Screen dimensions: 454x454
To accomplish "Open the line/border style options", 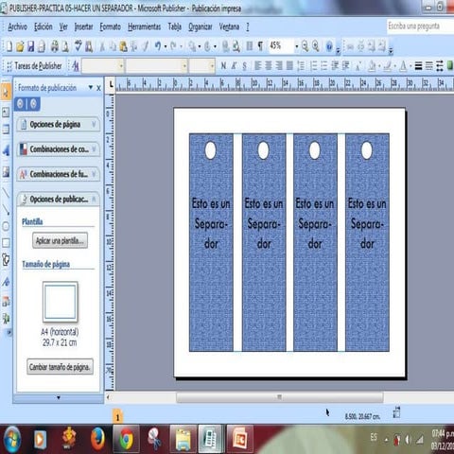I will click(x=418, y=66).
